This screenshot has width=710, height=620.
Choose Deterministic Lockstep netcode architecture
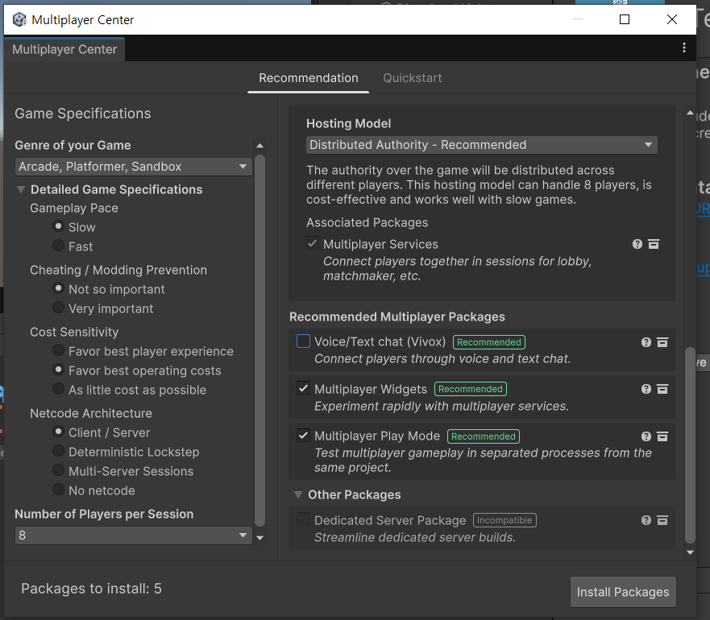[58, 451]
